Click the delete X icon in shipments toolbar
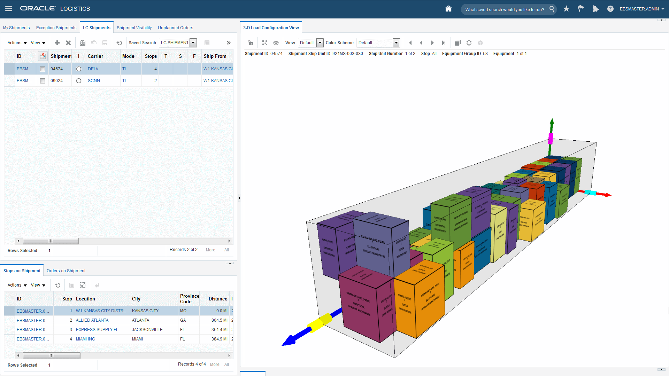 [68, 43]
